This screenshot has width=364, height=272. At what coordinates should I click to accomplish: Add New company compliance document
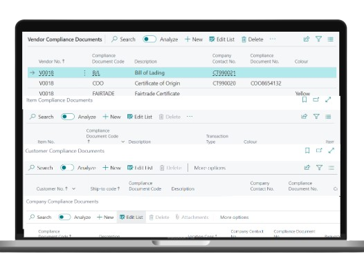click(x=105, y=217)
